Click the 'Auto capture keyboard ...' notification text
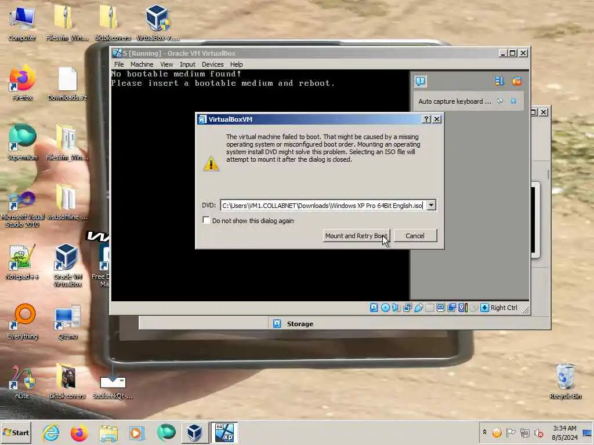This screenshot has height=445, width=594. pyautogui.click(x=455, y=101)
